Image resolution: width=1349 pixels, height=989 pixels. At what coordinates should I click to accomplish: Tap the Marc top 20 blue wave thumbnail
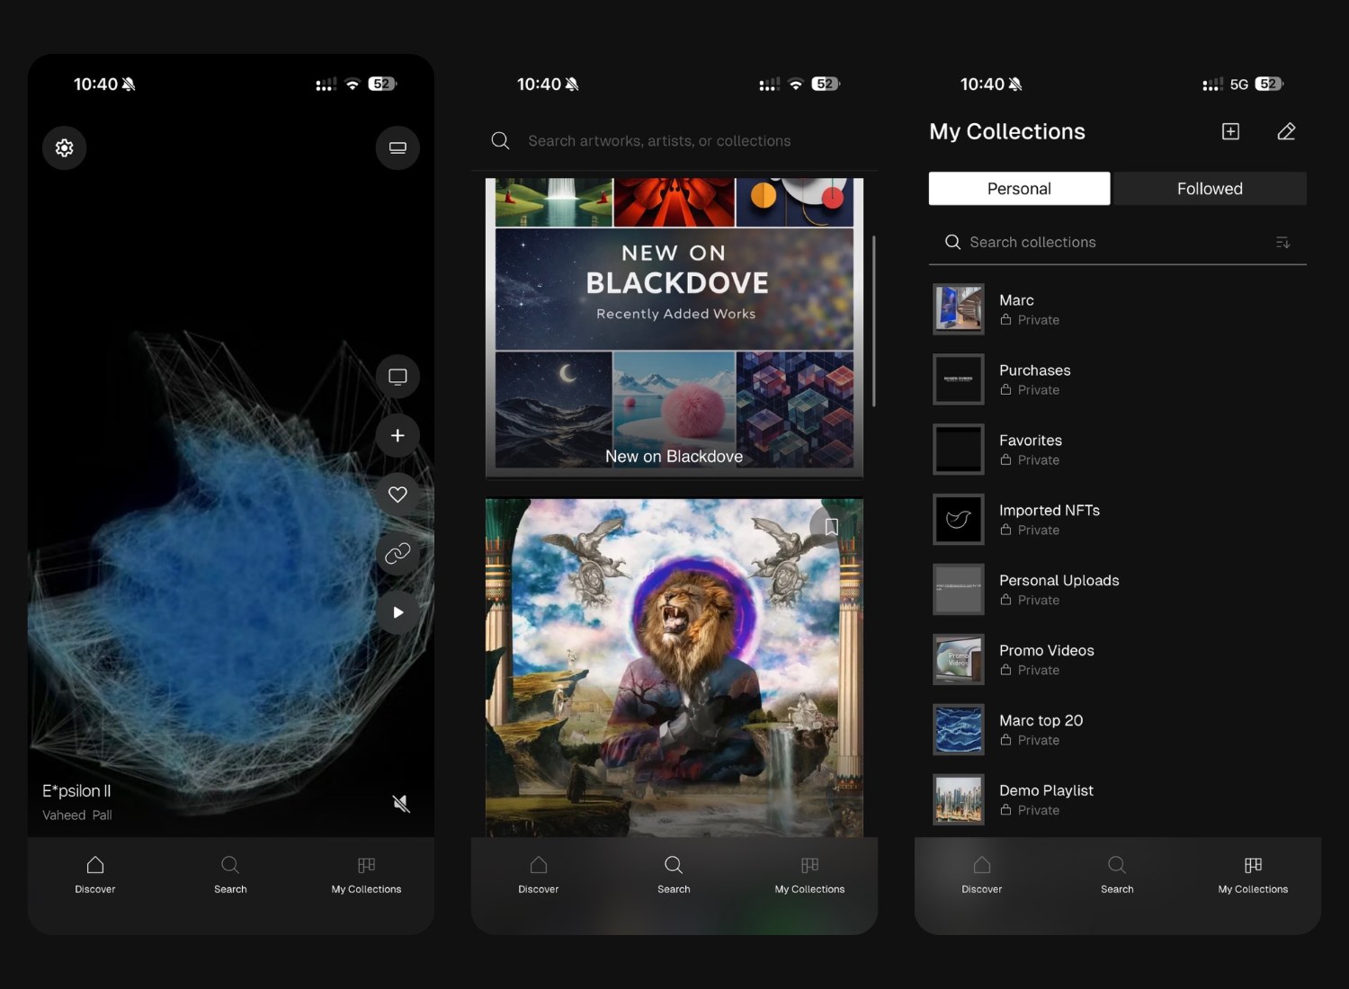(959, 730)
